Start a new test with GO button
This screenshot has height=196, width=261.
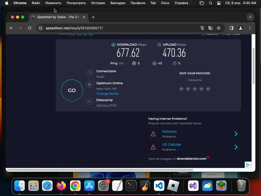point(72,90)
